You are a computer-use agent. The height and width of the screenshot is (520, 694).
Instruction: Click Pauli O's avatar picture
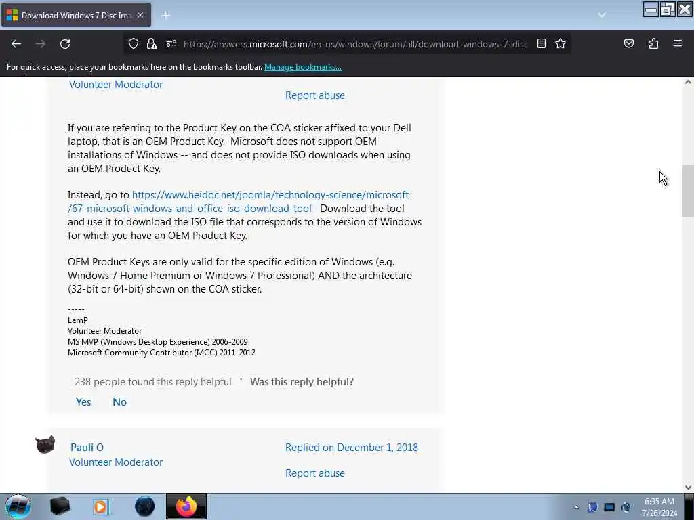click(45, 444)
